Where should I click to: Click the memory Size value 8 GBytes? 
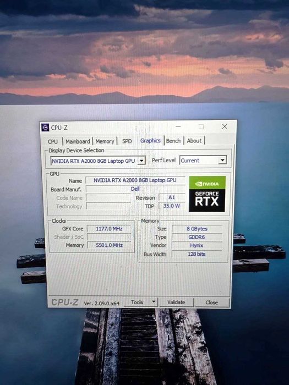[x=197, y=229]
